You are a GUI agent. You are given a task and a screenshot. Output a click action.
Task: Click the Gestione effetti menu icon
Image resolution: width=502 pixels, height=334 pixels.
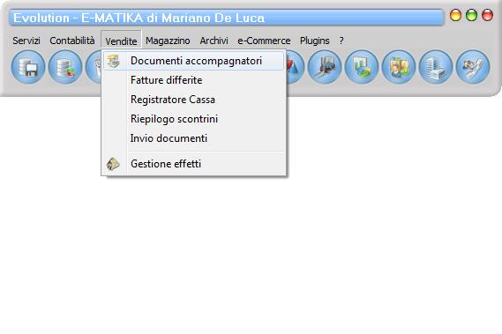[113, 164]
